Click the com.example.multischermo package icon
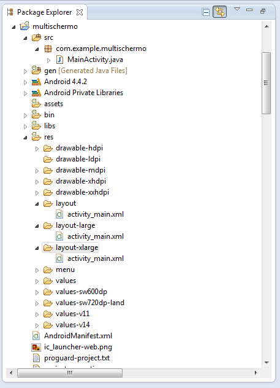The height and width of the screenshot is (388, 280). tap(48, 49)
